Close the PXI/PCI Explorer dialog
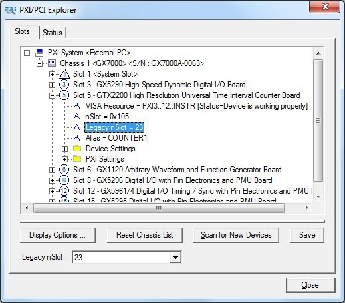 (x=310, y=285)
